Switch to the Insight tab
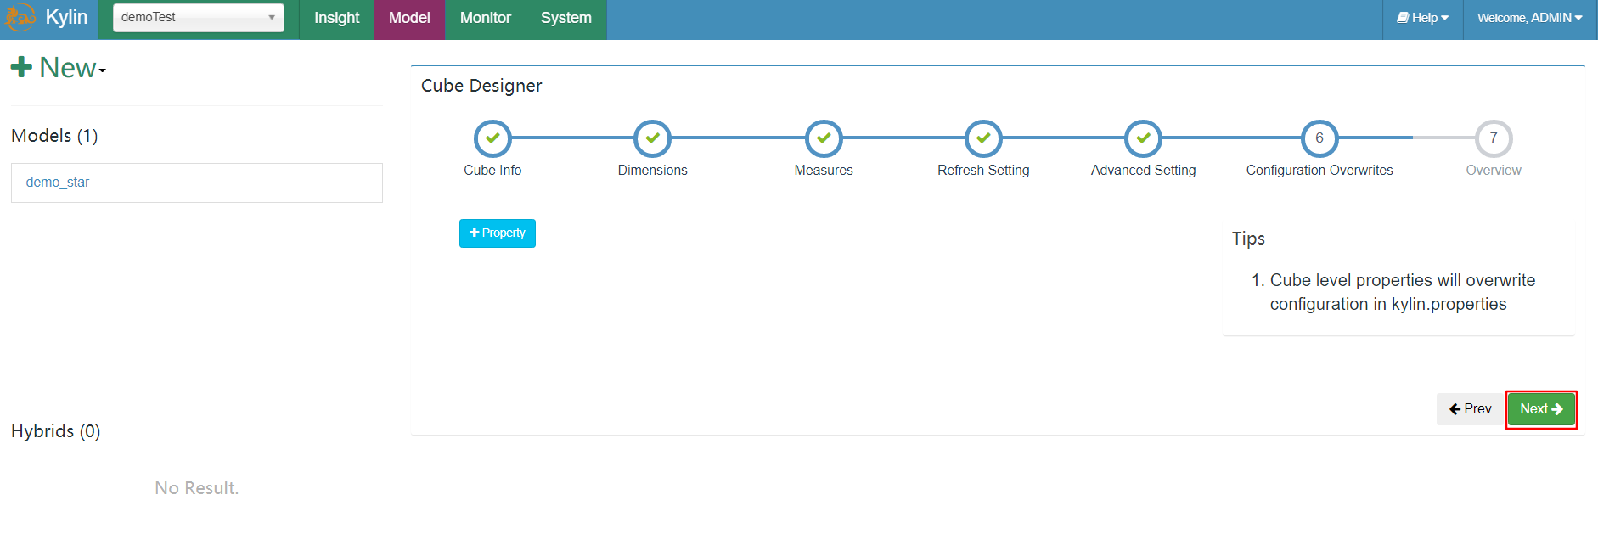 pos(337,18)
